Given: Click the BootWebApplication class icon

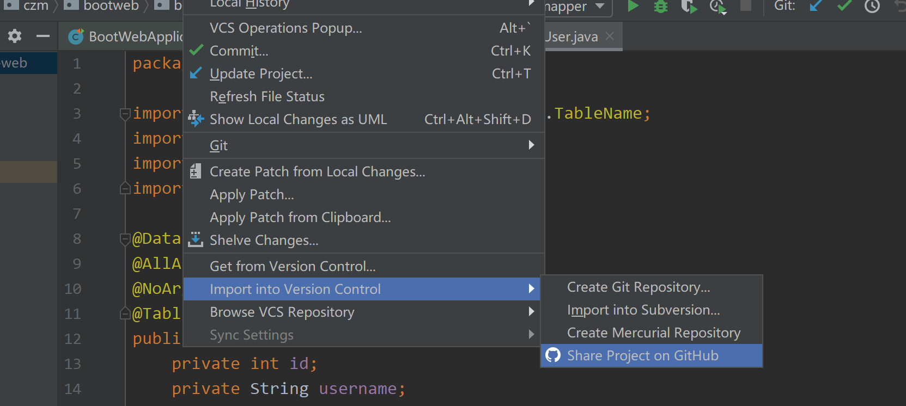Looking at the screenshot, I should tap(76, 36).
